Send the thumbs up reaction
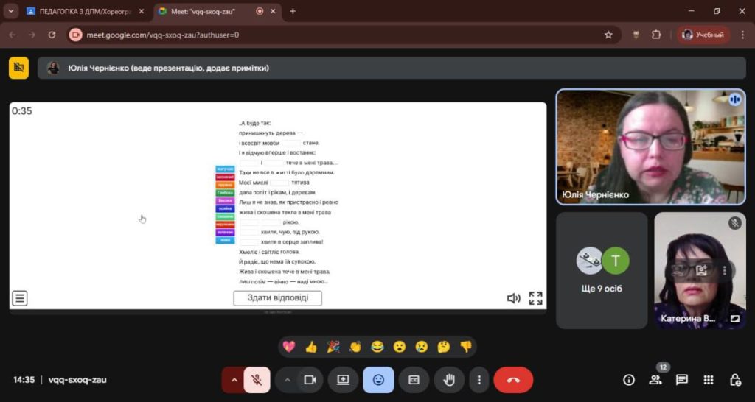The image size is (755, 402). pos(311,347)
